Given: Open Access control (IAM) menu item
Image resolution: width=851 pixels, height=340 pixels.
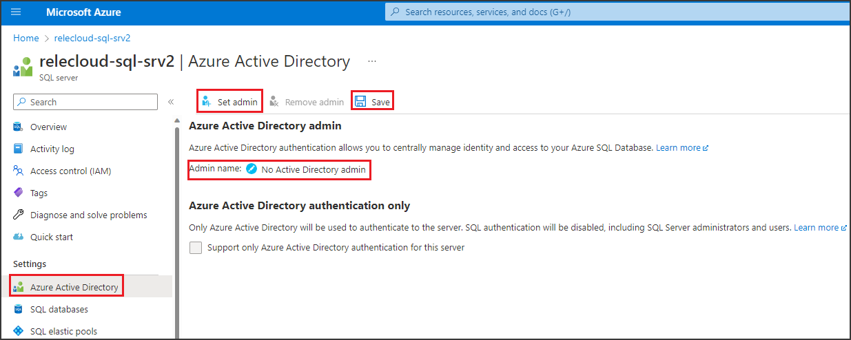Looking at the screenshot, I should point(70,171).
